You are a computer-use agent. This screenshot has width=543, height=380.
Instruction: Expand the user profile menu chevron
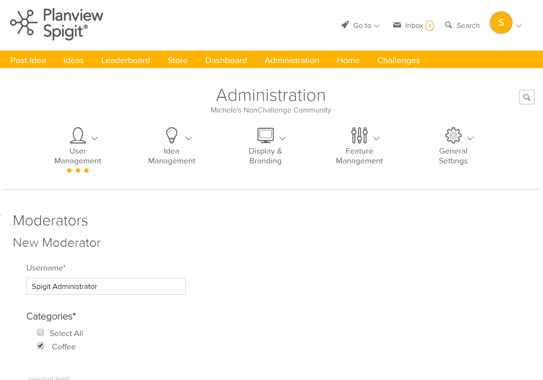click(519, 26)
